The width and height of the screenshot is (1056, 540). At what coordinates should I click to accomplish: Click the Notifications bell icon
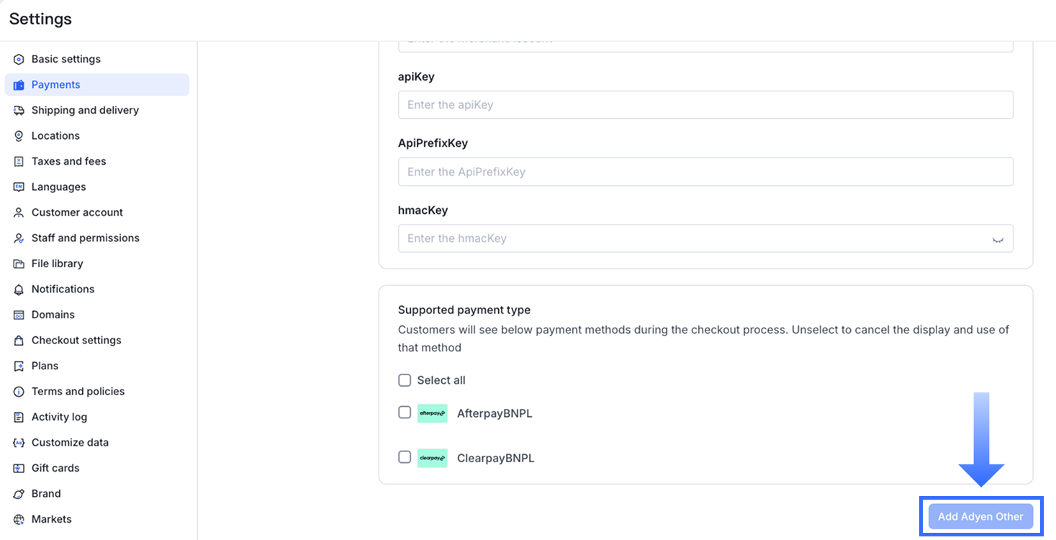(x=19, y=289)
